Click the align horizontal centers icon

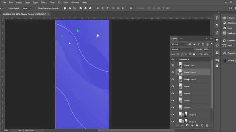pos(86,8)
